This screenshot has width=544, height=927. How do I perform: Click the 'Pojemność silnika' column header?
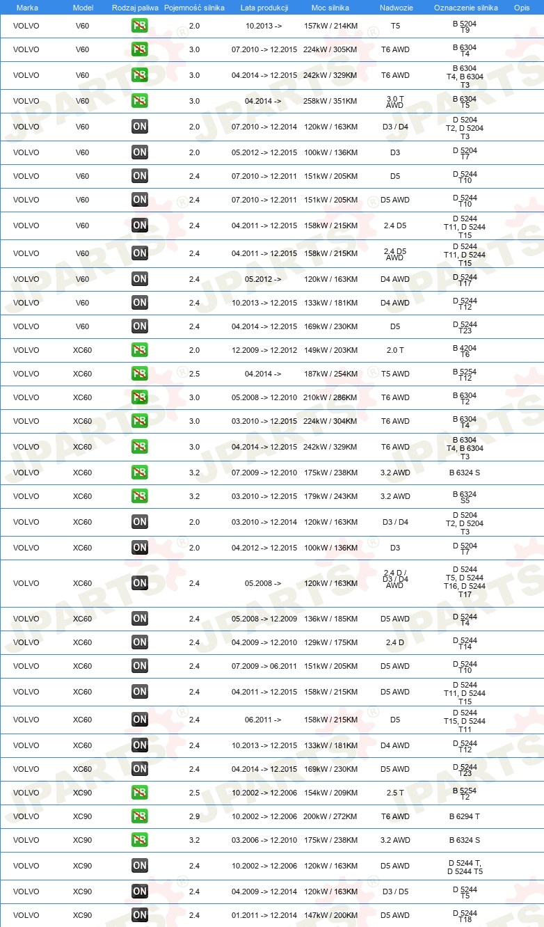point(194,8)
